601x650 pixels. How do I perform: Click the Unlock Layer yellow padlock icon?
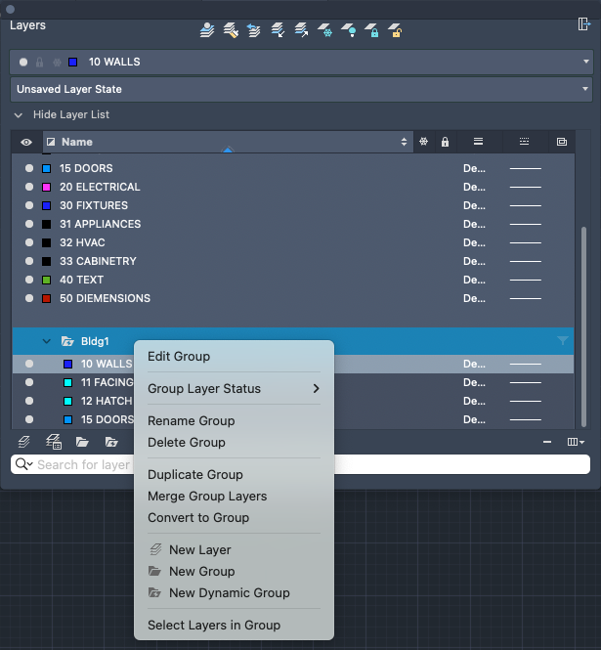coord(395,30)
